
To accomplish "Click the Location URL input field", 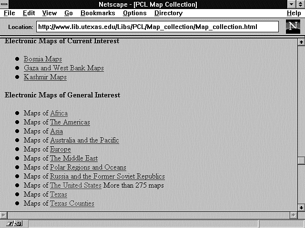I will pos(157,27).
